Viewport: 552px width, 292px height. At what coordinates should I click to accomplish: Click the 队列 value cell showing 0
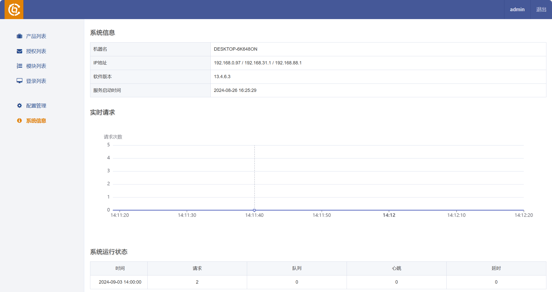click(x=297, y=282)
